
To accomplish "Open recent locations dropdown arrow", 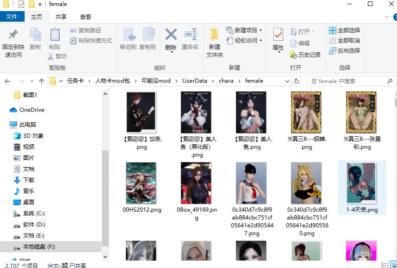I will coord(32,81).
